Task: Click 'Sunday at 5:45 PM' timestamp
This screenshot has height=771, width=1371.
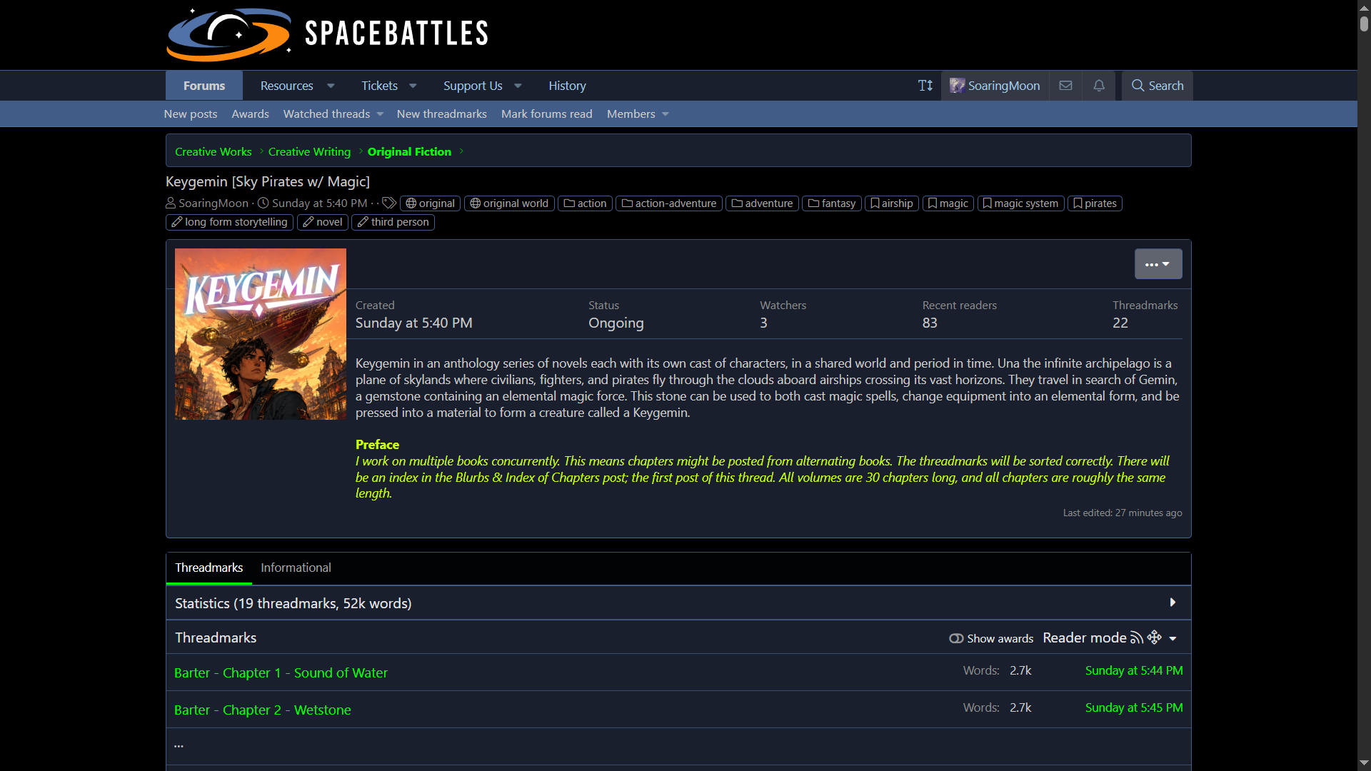Action: tap(1134, 707)
